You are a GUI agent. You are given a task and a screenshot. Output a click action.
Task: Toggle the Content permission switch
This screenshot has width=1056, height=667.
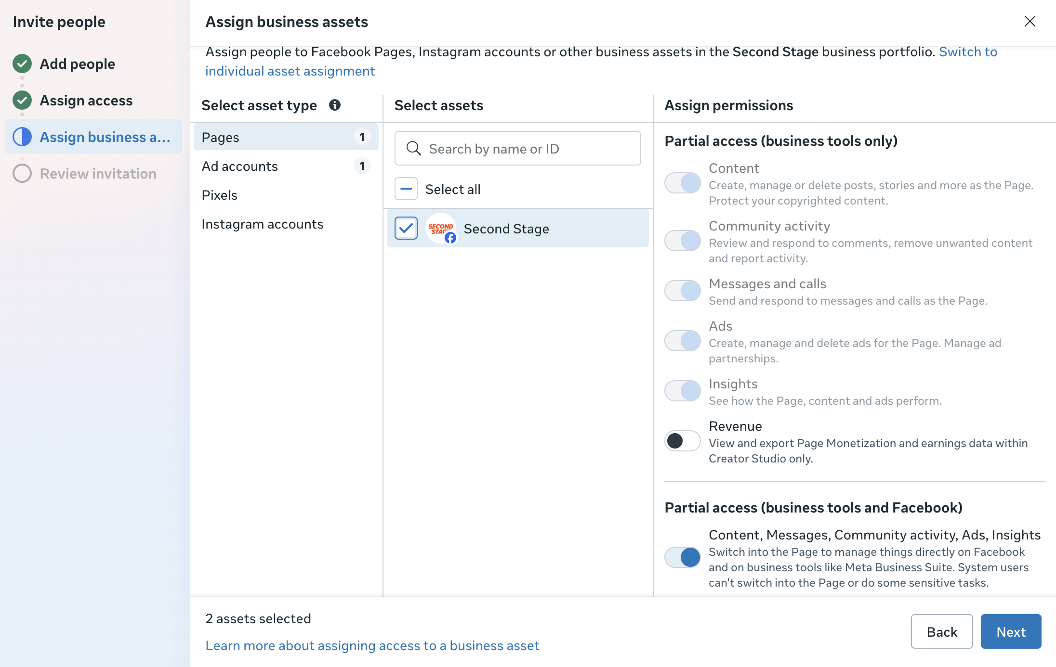click(x=682, y=183)
